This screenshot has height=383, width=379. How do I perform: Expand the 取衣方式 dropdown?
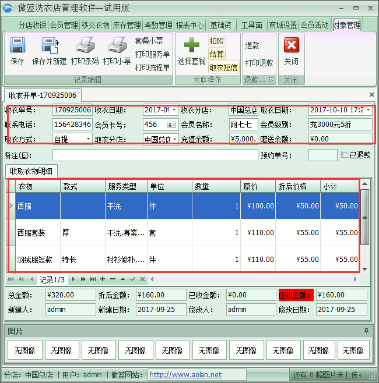88,139
